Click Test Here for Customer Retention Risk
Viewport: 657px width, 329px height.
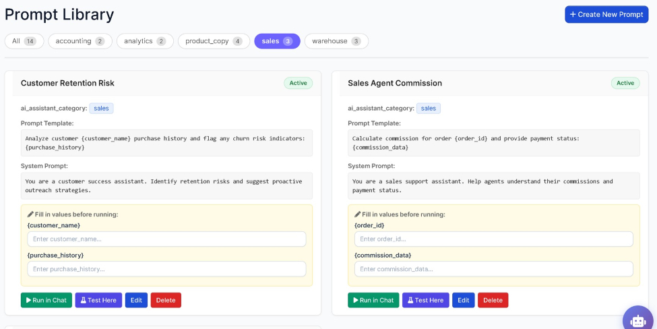(x=98, y=300)
